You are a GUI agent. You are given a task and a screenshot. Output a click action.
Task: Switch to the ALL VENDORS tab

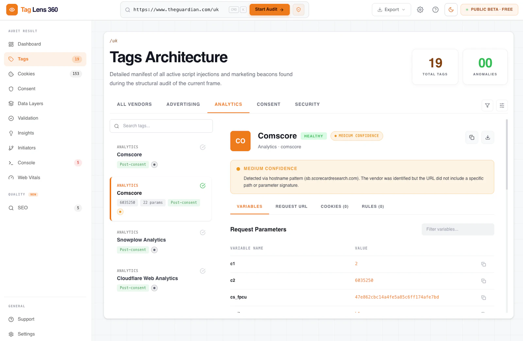point(134,104)
